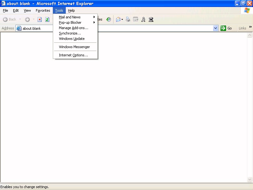Image resolution: width=253 pixels, height=190 pixels.
Task: Click the Refresh page icon
Action: pyautogui.click(x=47, y=19)
